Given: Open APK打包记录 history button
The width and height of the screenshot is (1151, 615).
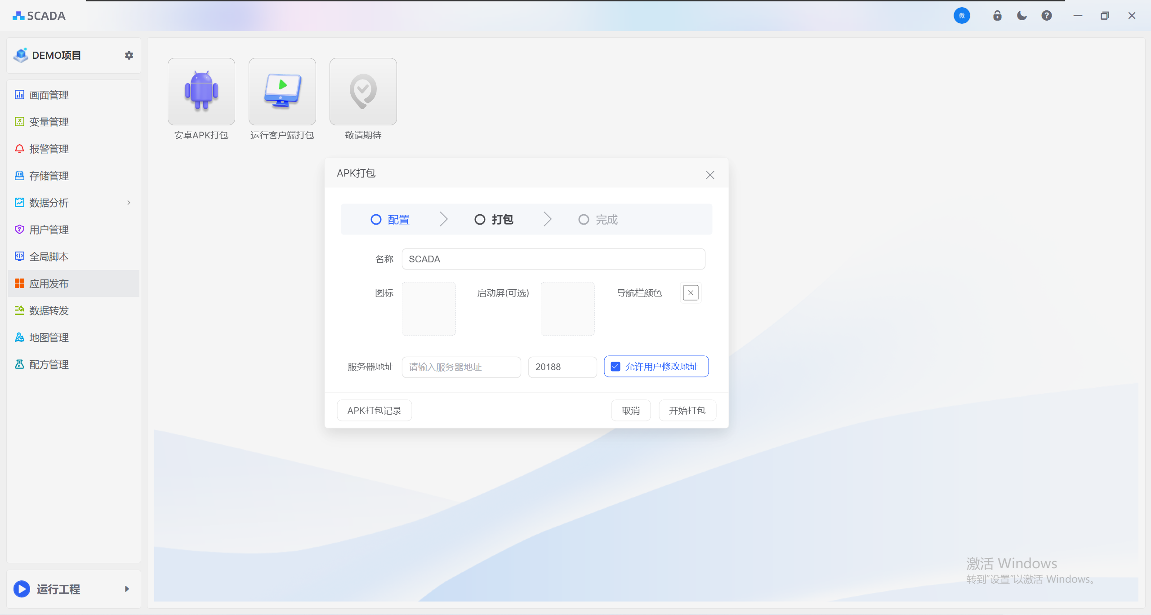Looking at the screenshot, I should point(374,411).
